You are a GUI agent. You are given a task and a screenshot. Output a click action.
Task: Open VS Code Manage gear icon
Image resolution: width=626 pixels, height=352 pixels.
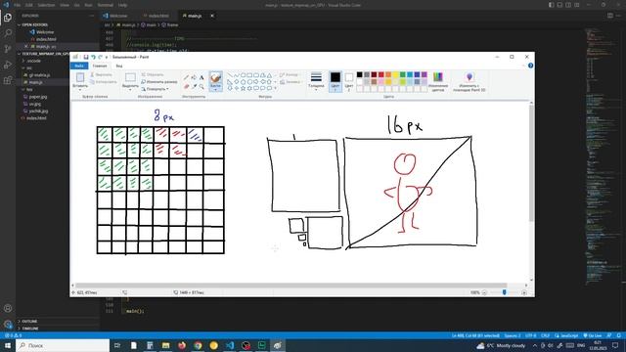point(8,324)
